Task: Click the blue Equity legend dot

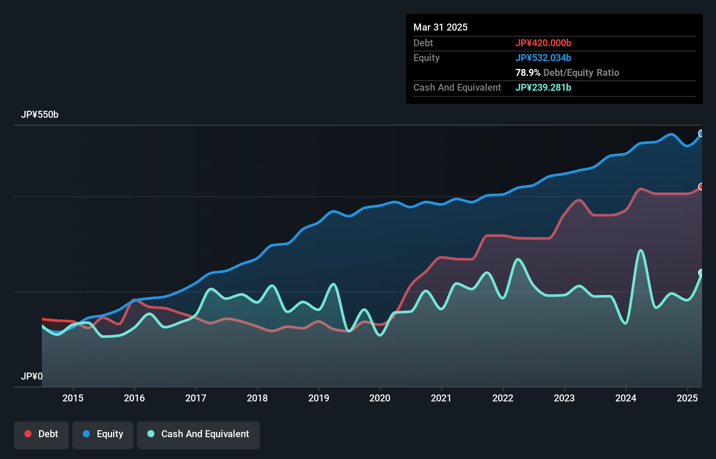Action: (x=86, y=434)
